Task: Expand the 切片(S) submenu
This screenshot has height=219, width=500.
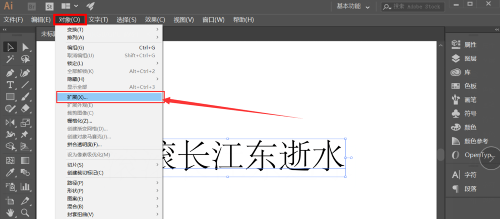Action: (109, 165)
